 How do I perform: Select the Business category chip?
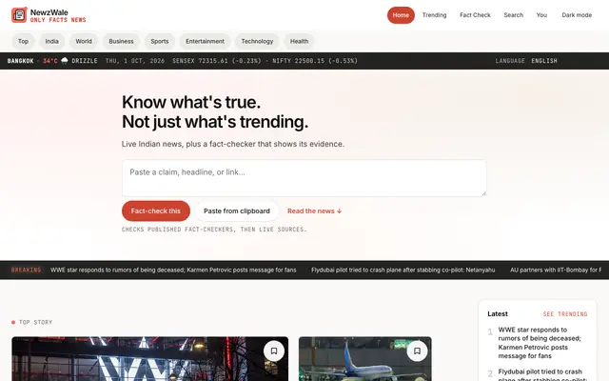coord(121,41)
